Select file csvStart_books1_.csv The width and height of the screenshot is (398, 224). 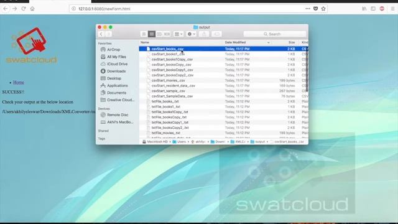(x=223, y=54)
